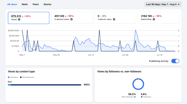Click the Followers legend dot in content type
The image size is (187, 104).
click(x=9, y=77)
